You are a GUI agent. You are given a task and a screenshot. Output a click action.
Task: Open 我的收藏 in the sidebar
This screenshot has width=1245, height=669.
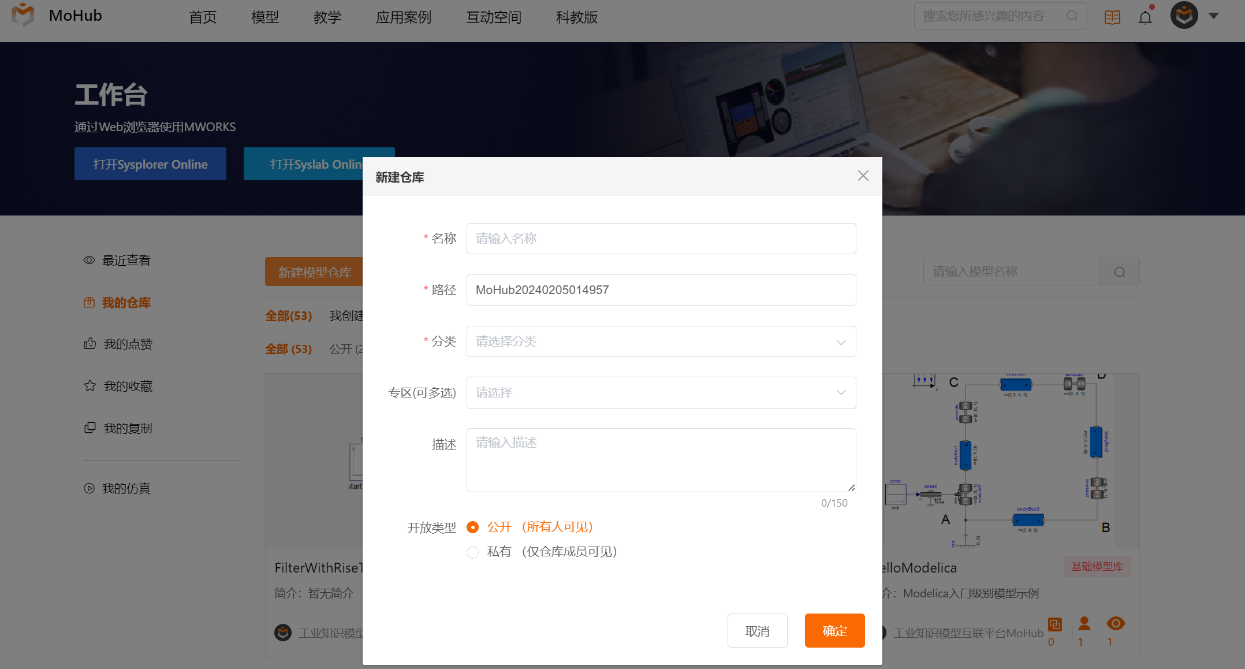pyautogui.click(x=128, y=386)
